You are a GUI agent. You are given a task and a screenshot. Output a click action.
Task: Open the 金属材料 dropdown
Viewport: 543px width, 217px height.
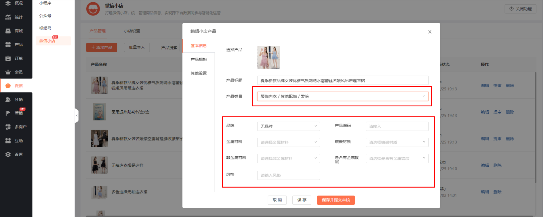288,142
